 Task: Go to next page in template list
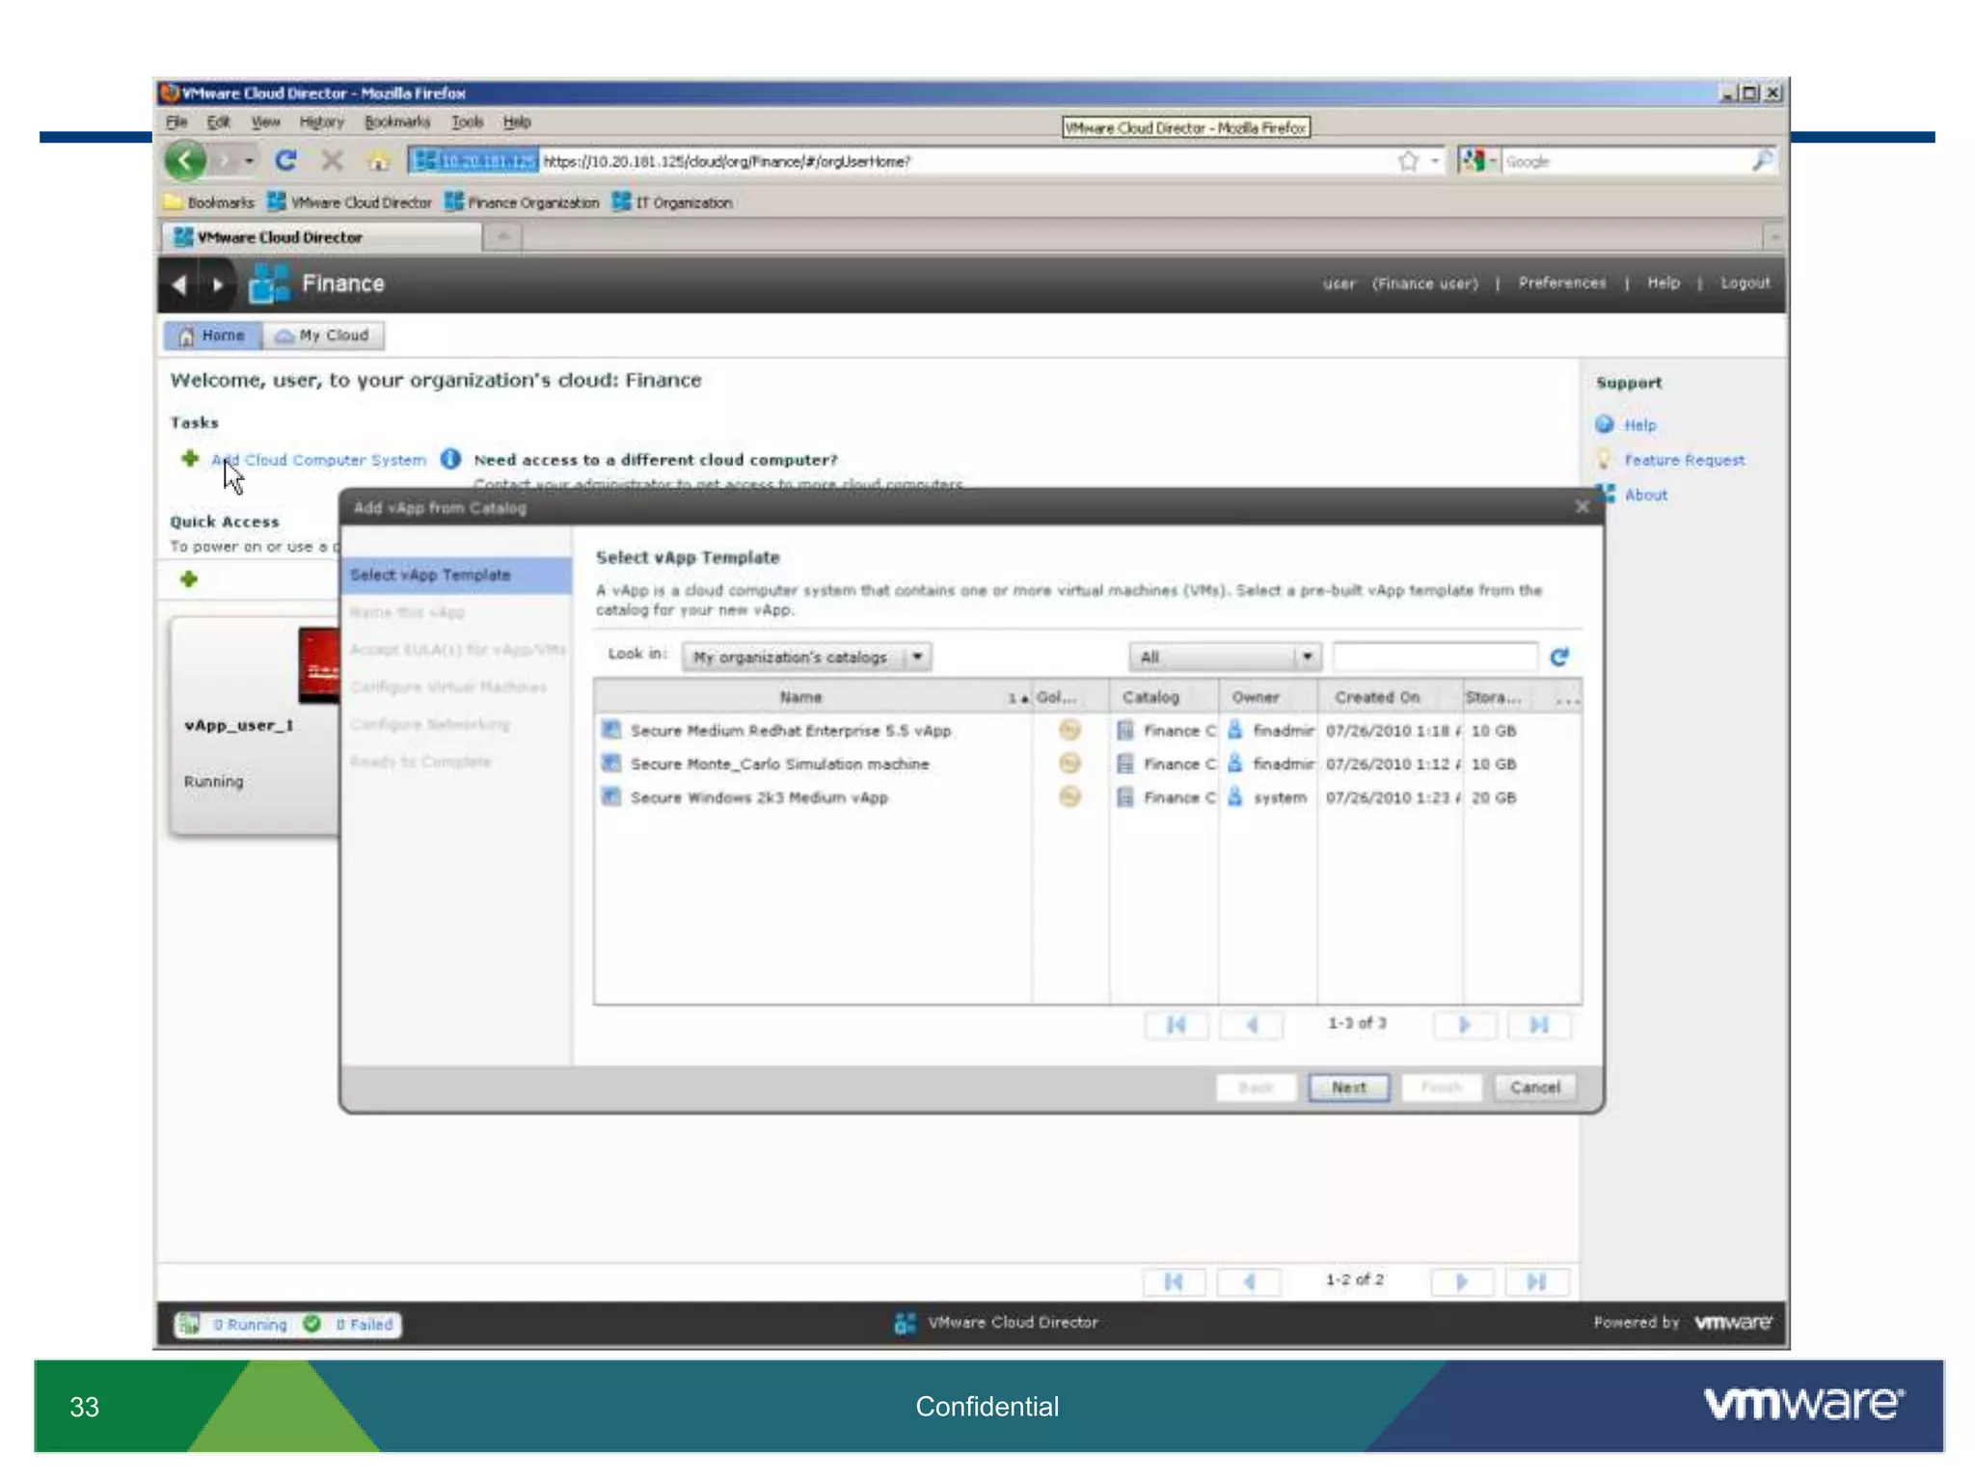[x=1464, y=1024]
